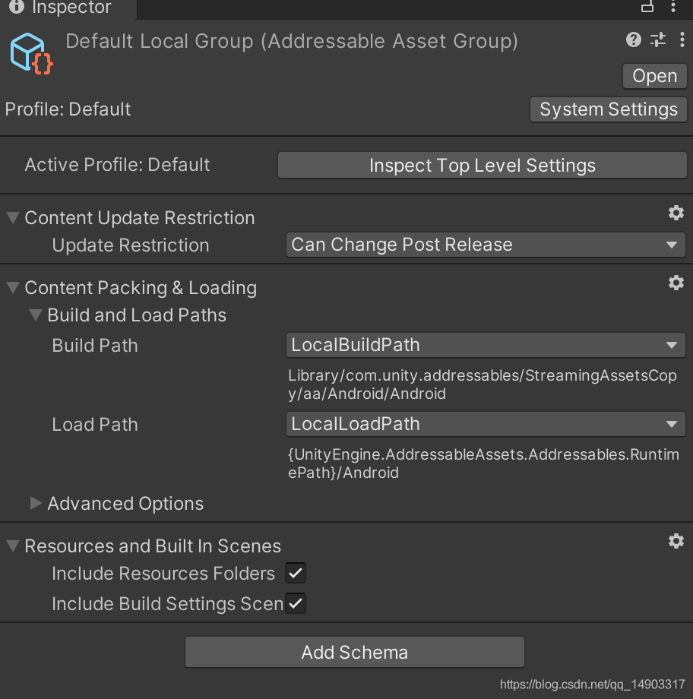
Task: Click the gear on Resources and Built In Scenes
Action: click(x=676, y=541)
